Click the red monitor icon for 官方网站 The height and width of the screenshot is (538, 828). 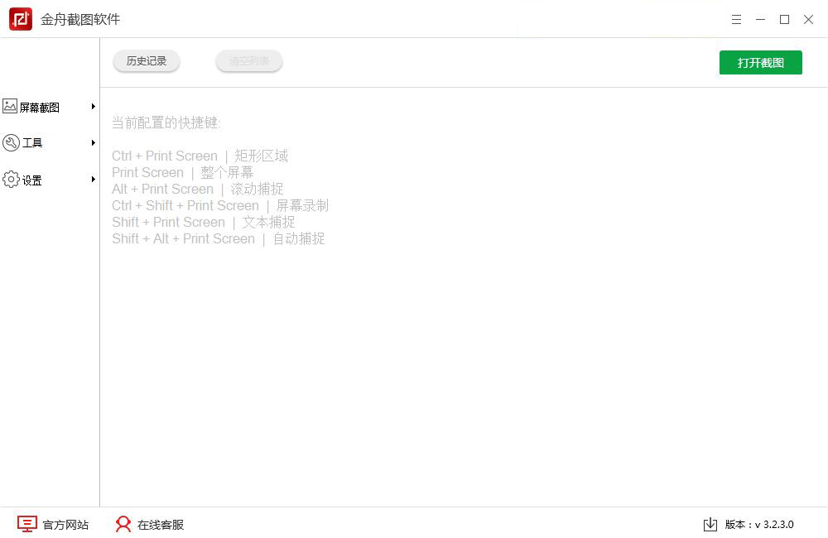tap(27, 524)
